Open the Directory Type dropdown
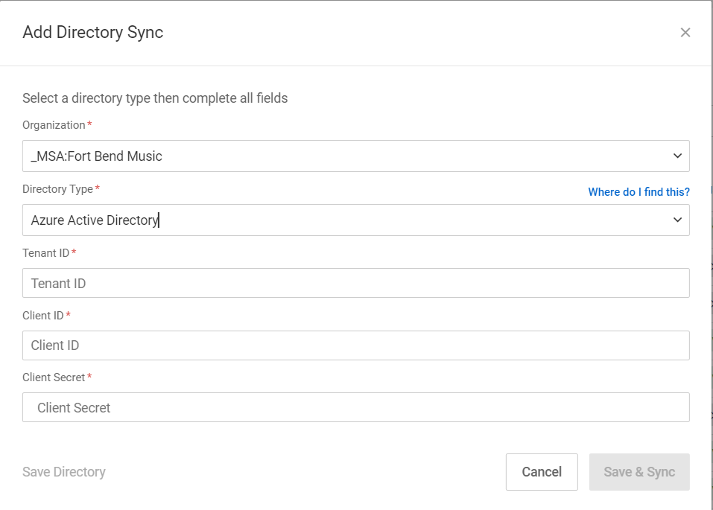The height and width of the screenshot is (510, 713). [356, 220]
